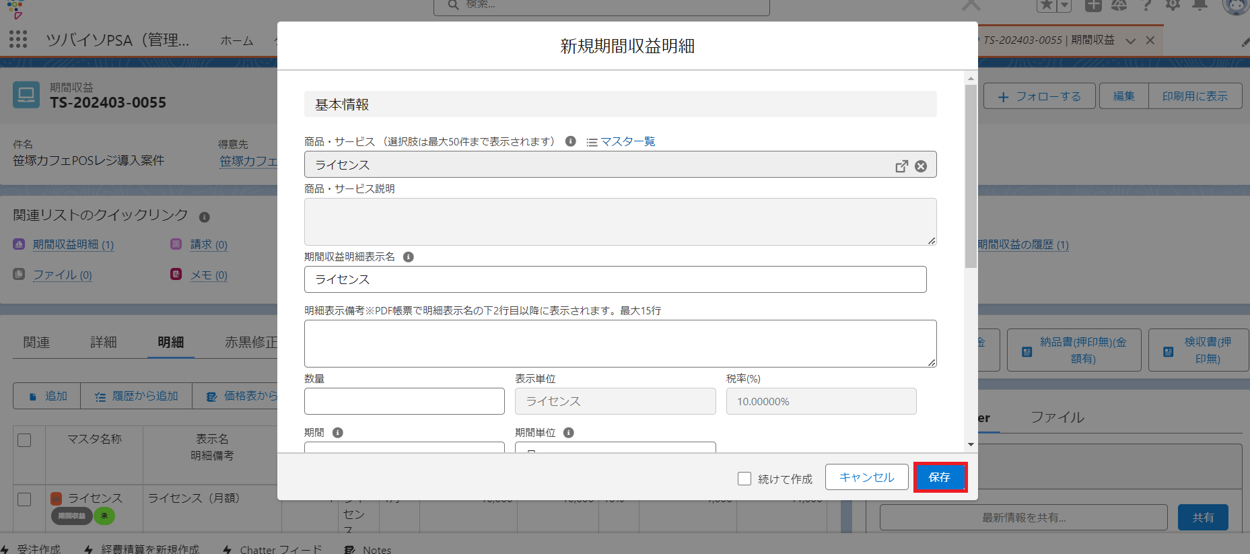Screen dimensions: 1250x554
Task: Click the favorites star icon
Action: (x=1047, y=5)
